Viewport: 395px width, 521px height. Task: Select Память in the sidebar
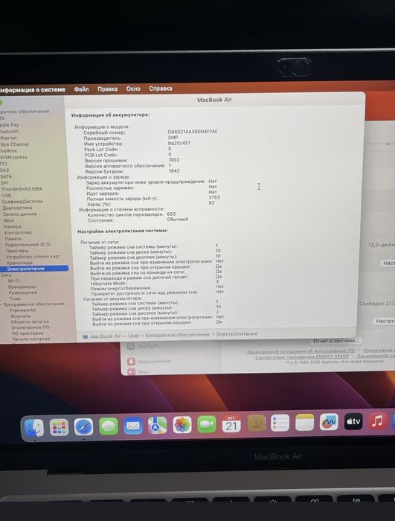[x=13, y=239]
